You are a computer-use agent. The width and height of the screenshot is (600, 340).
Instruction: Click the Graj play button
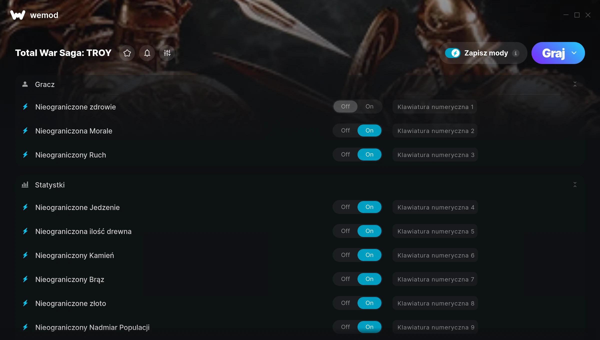553,53
